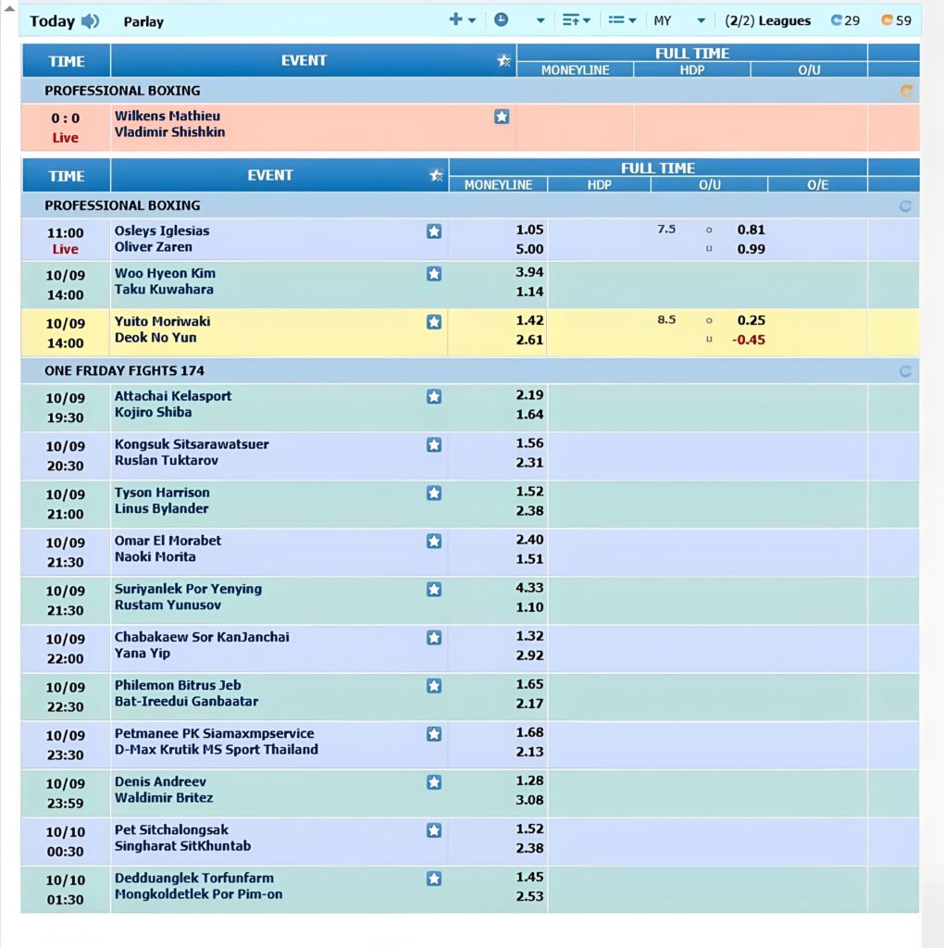Star the Yuito Moriwaki fight

click(x=433, y=322)
